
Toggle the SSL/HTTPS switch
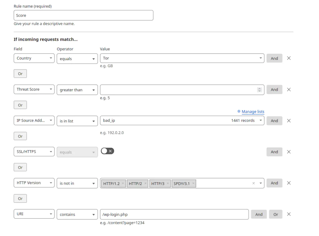pyautogui.click(x=107, y=151)
